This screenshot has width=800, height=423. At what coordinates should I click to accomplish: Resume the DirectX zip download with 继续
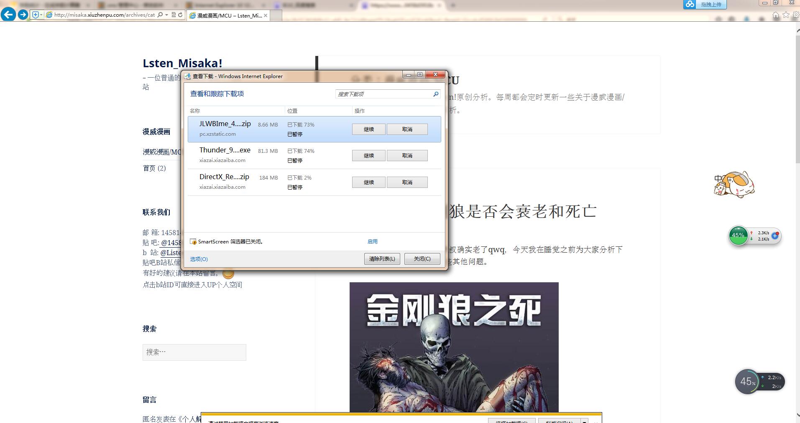point(368,182)
